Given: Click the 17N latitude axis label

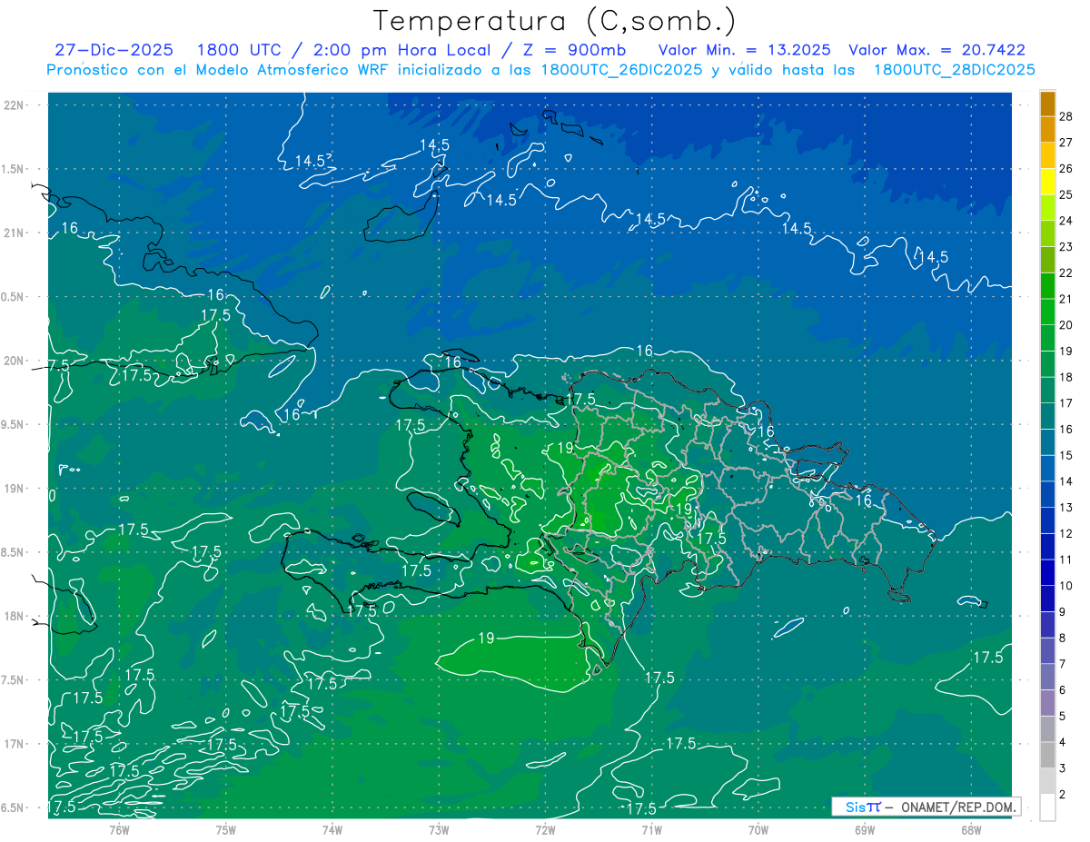Looking at the screenshot, I should [x=15, y=744].
